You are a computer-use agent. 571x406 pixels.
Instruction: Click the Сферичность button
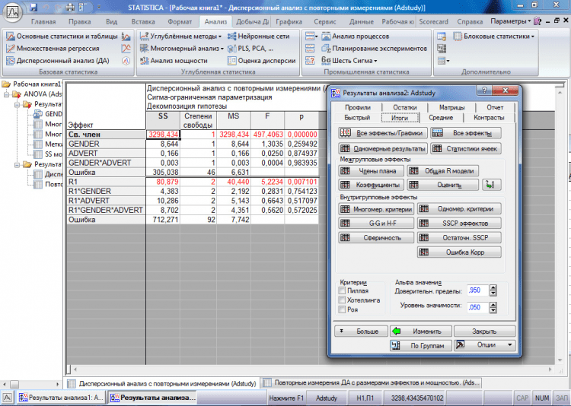[x=376, y=237]
